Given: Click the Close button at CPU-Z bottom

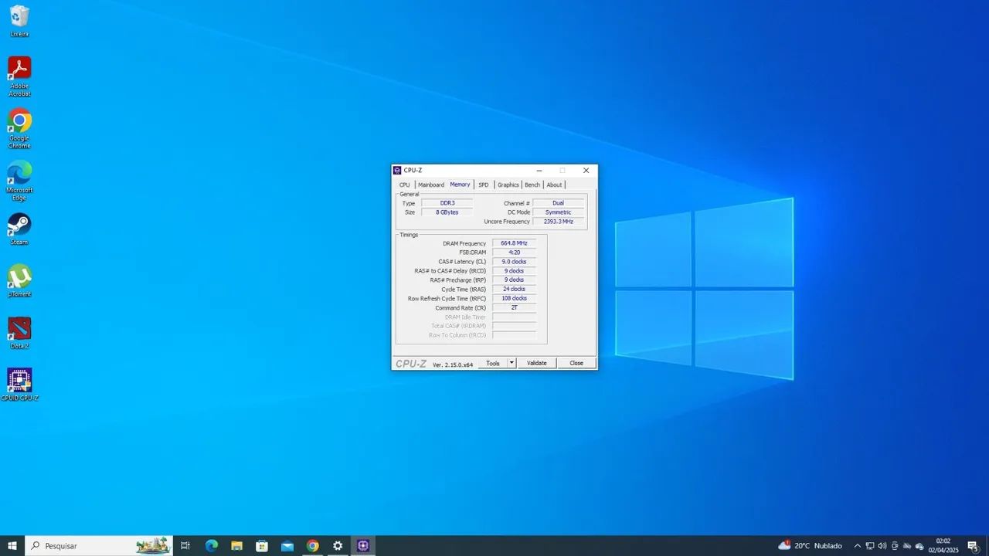Looking at the screenshot, I should click(576, 363).
